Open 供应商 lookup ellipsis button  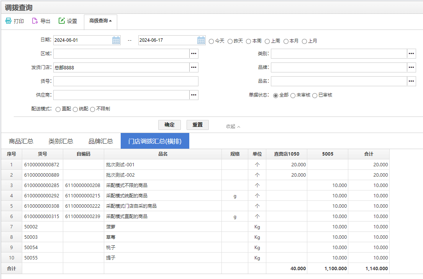click(x=194, y=95)
